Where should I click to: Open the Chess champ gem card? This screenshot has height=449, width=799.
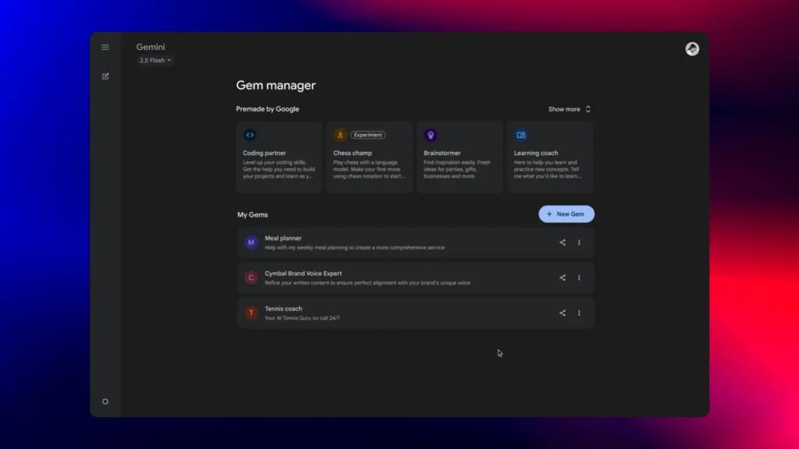coord(369,157)
